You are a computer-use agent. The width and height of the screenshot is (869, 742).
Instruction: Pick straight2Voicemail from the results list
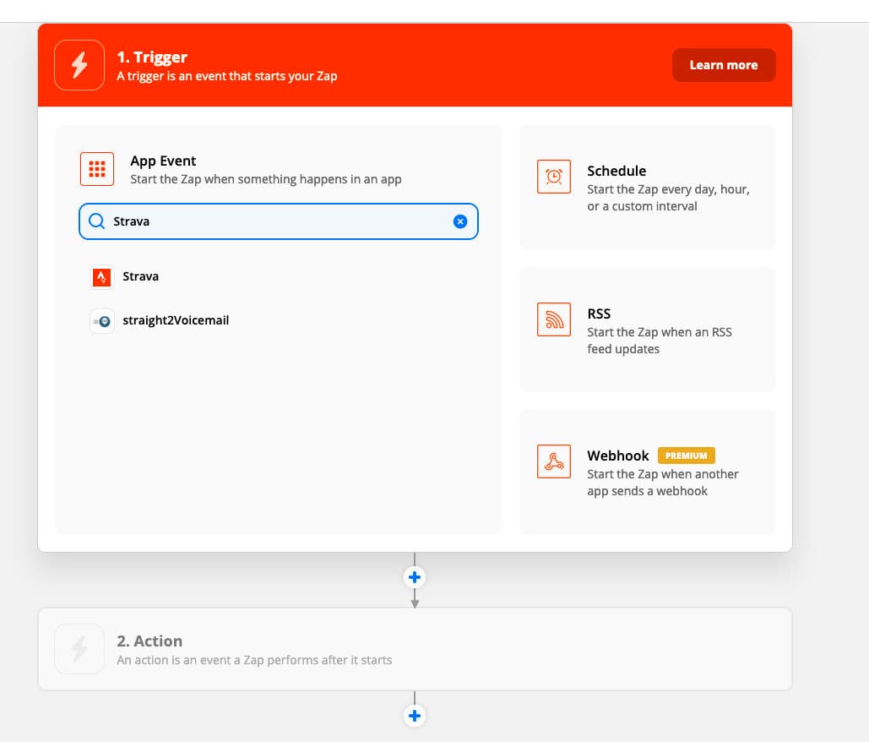pyautogui.click(x=176, y=320)
